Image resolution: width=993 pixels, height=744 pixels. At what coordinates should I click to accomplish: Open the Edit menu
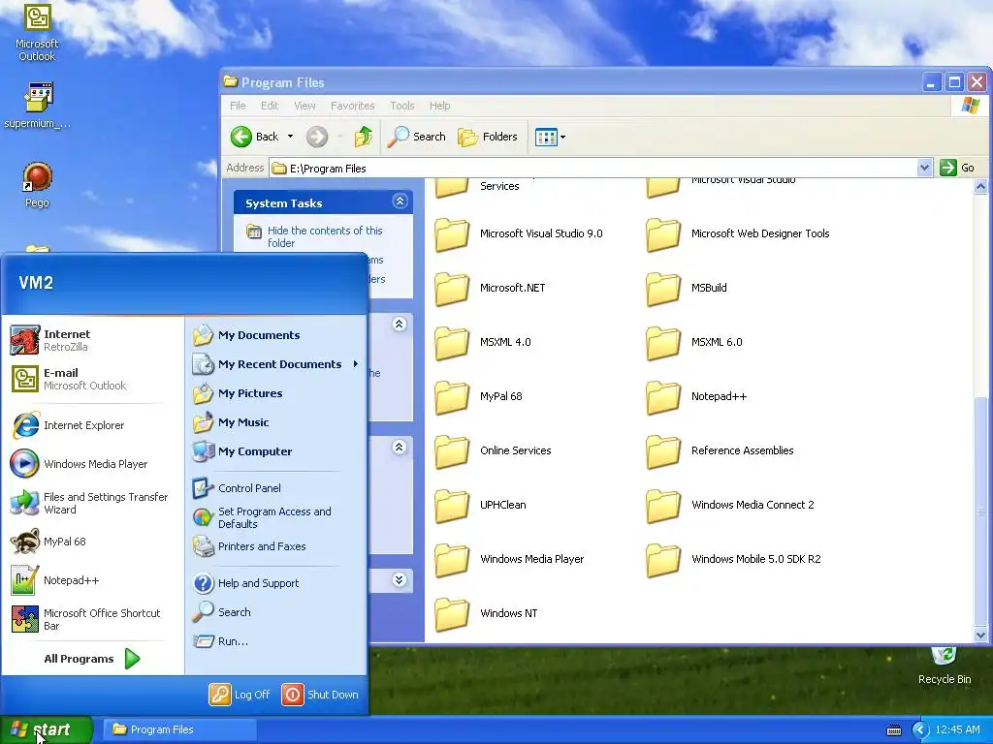point(270,106)
